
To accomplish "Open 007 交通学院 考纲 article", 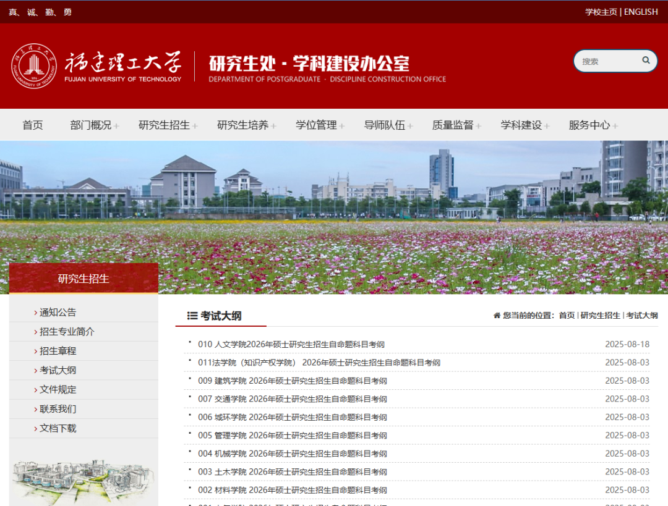I will point(292,399).
